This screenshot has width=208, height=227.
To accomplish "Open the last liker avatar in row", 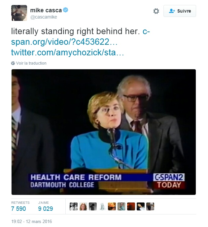I will 150,206.
